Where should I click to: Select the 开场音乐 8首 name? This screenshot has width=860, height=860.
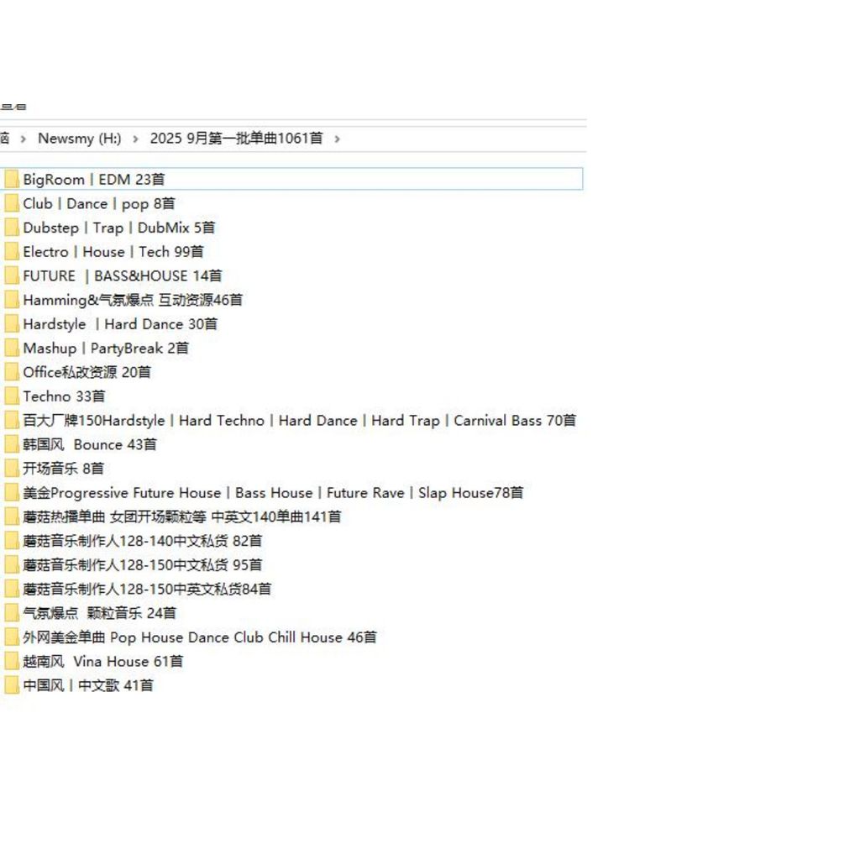coord(63,469)
